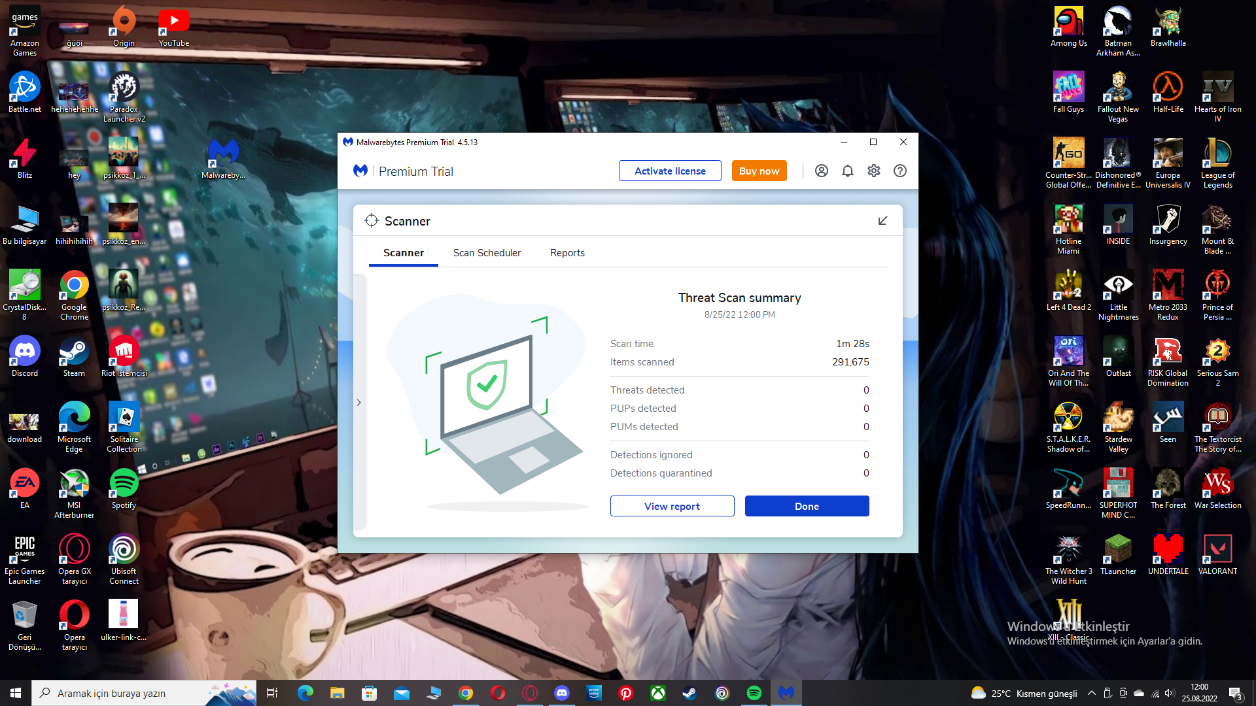The image size is (1256, 706).
Task: Click the help question mark icon
Action: pyautogui.click(x=900, y=171)
